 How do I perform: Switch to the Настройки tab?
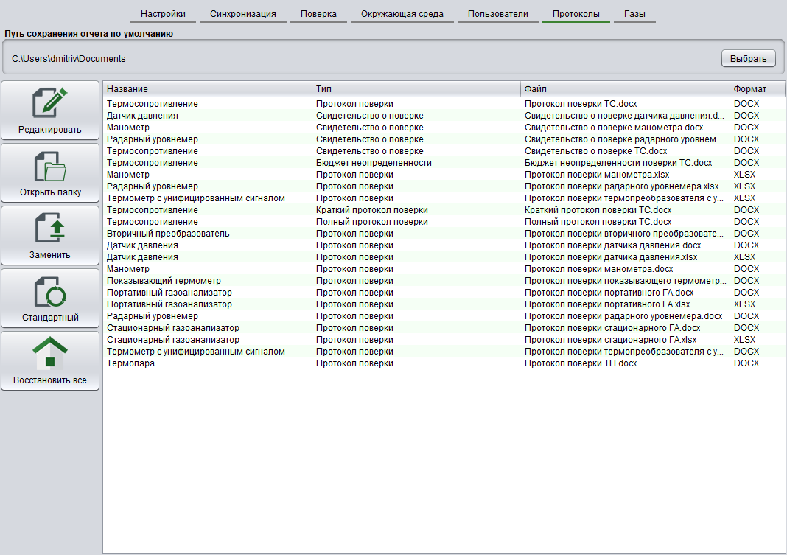tap(163, 14)
